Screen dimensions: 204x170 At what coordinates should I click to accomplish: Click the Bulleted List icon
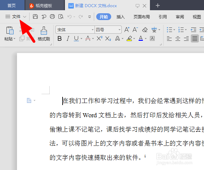point(169,30)
